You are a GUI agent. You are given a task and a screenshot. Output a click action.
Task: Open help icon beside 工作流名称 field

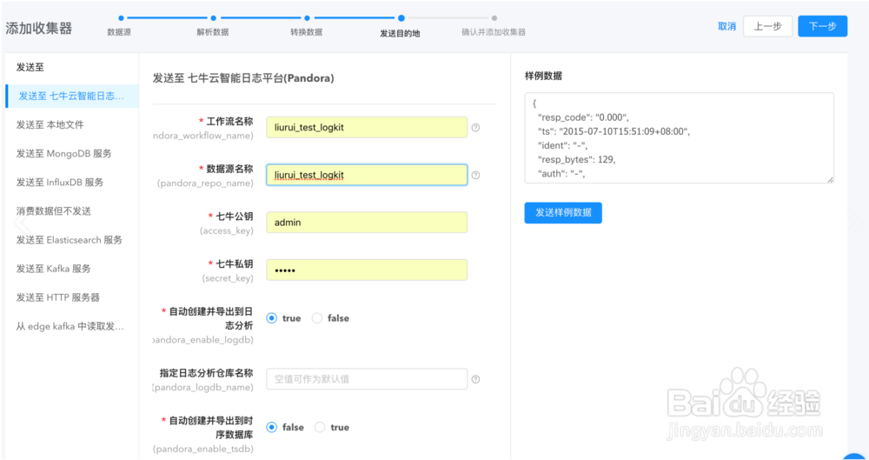[475, 128]
